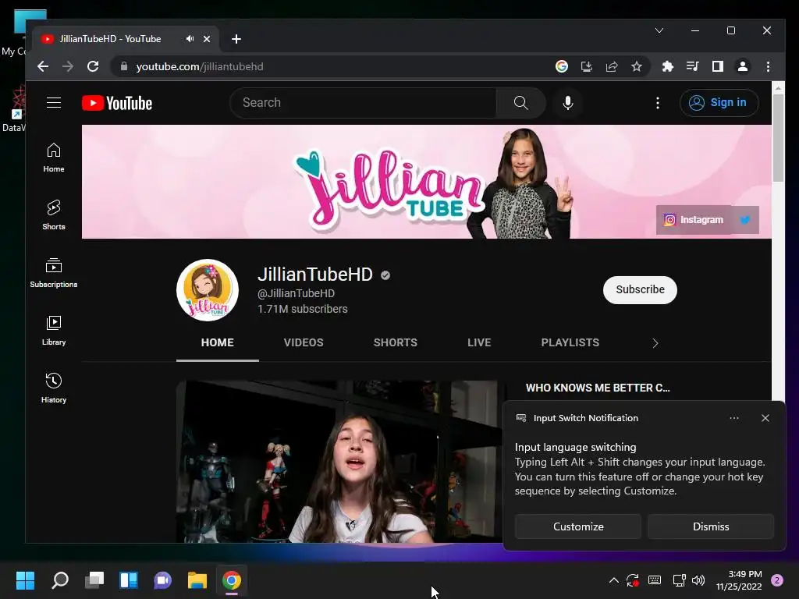Open Windows Start menu
The image size is (799, 599).
(26, 580)
